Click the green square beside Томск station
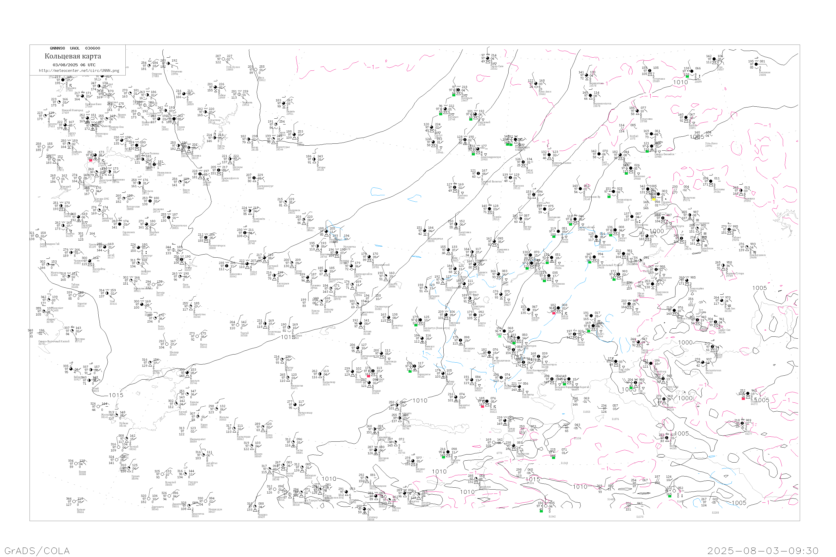This screenshot has height=557, width=836. coord(554,236)
